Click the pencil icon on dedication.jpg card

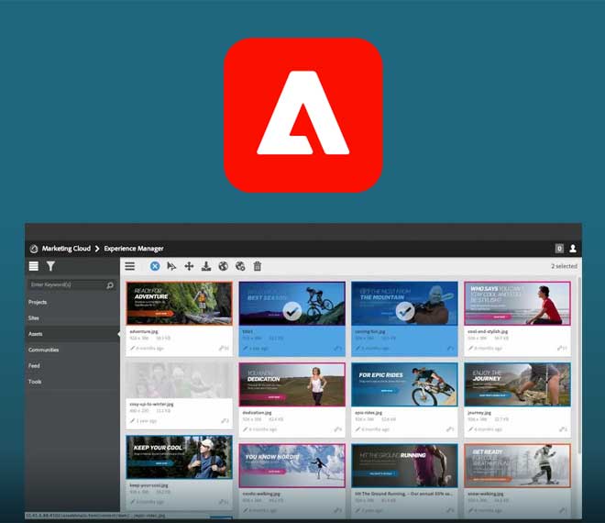click(245, 429)
